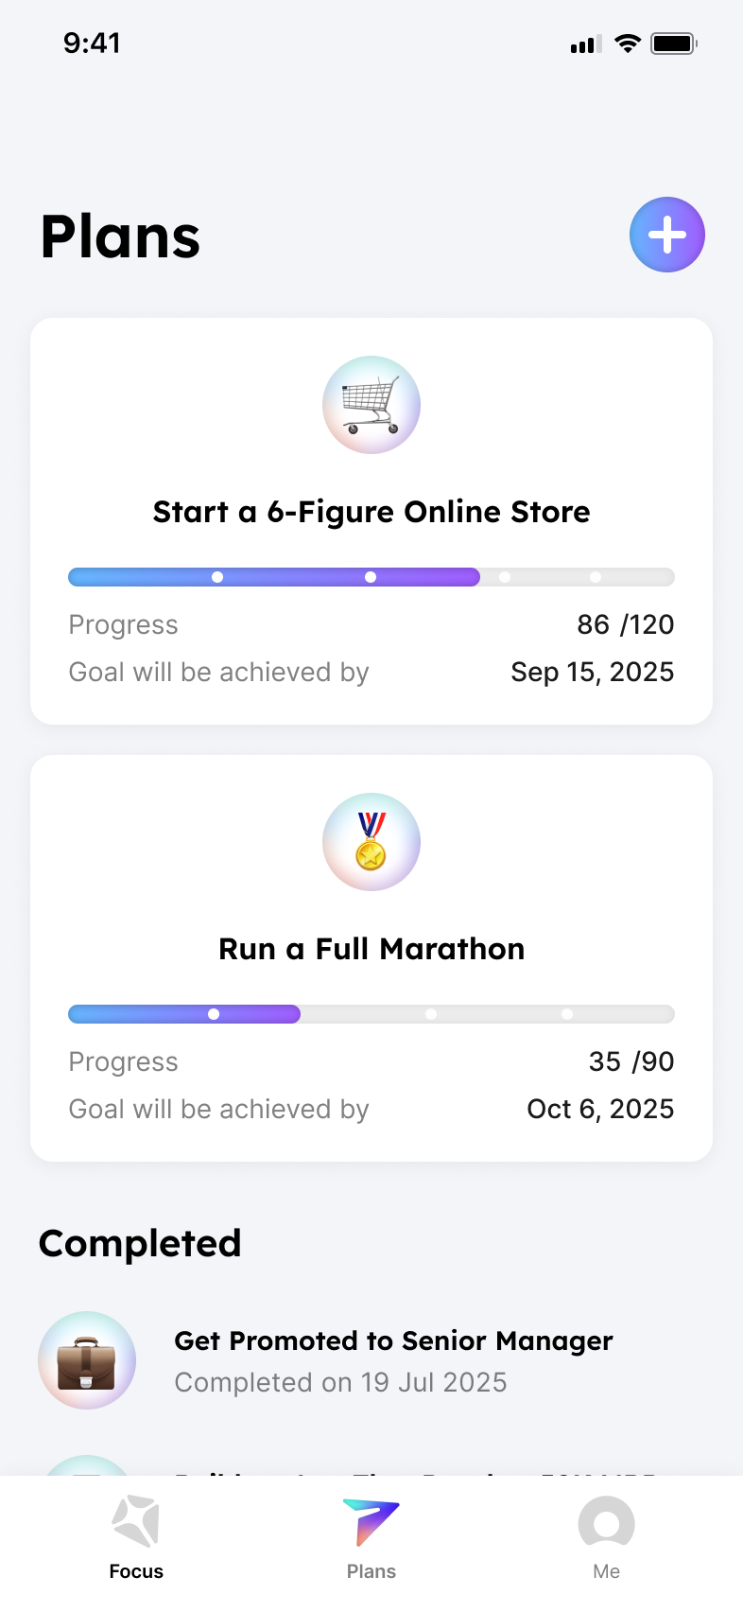The width and height of the screenshot is (743, 1612).
Task: Tap the add new plan button
Action: [x=667, y=235]
